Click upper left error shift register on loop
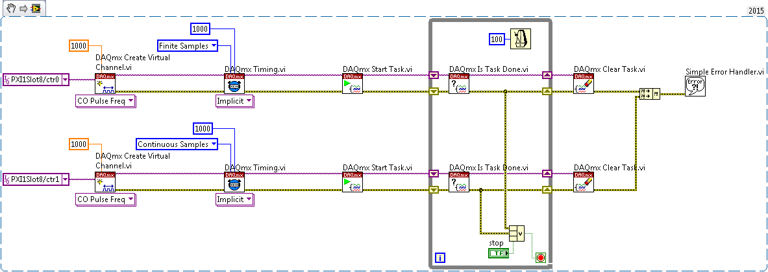The width and height of the screenshot is (768, 272). 434,91
